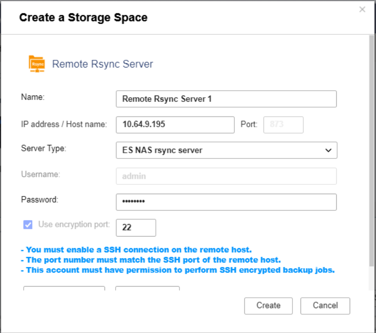The width and height of the screenshot is (376, 333).
Task: Click the Server Type label
Action: pos(43,148)
